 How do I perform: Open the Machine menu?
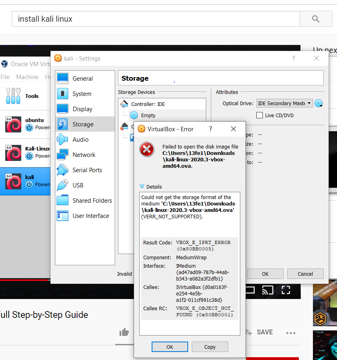click(x=27, y=77)
